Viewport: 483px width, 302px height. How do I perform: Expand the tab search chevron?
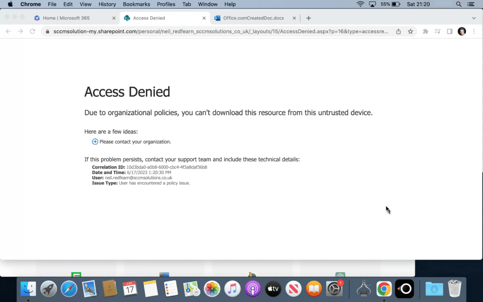(x=474, y=18)
